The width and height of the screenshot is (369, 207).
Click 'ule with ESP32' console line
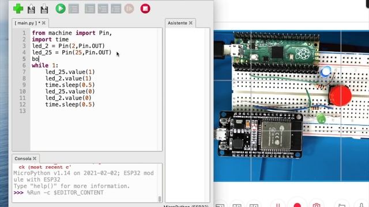37,179
